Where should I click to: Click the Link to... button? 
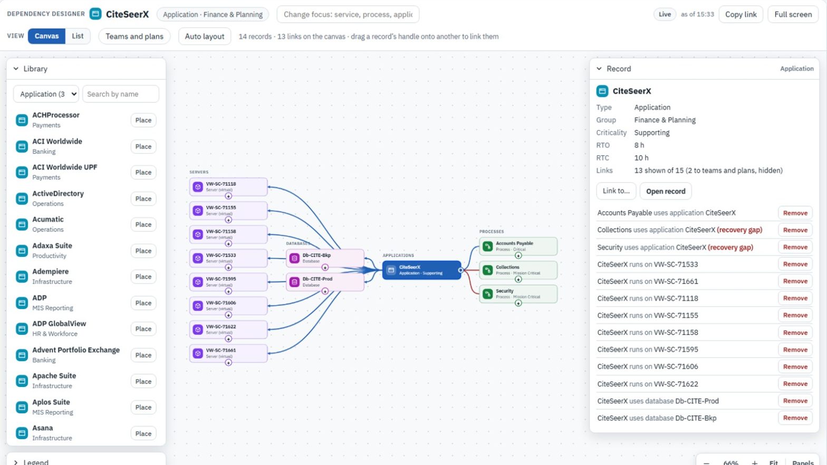pos(616,191)
